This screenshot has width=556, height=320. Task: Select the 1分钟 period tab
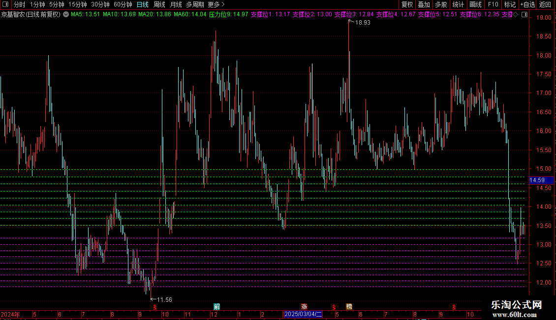click(x=37, y=4)
